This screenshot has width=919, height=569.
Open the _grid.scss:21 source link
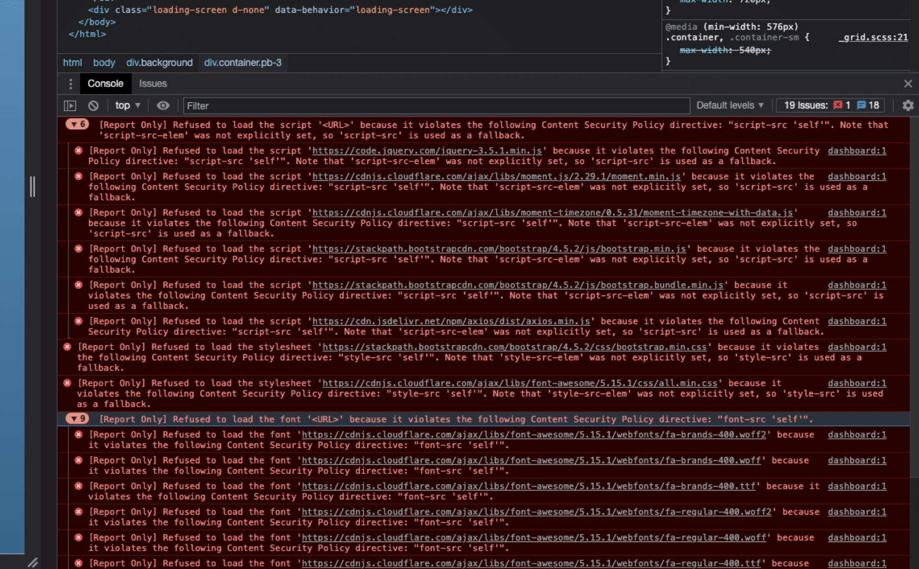tap(873, 37)
